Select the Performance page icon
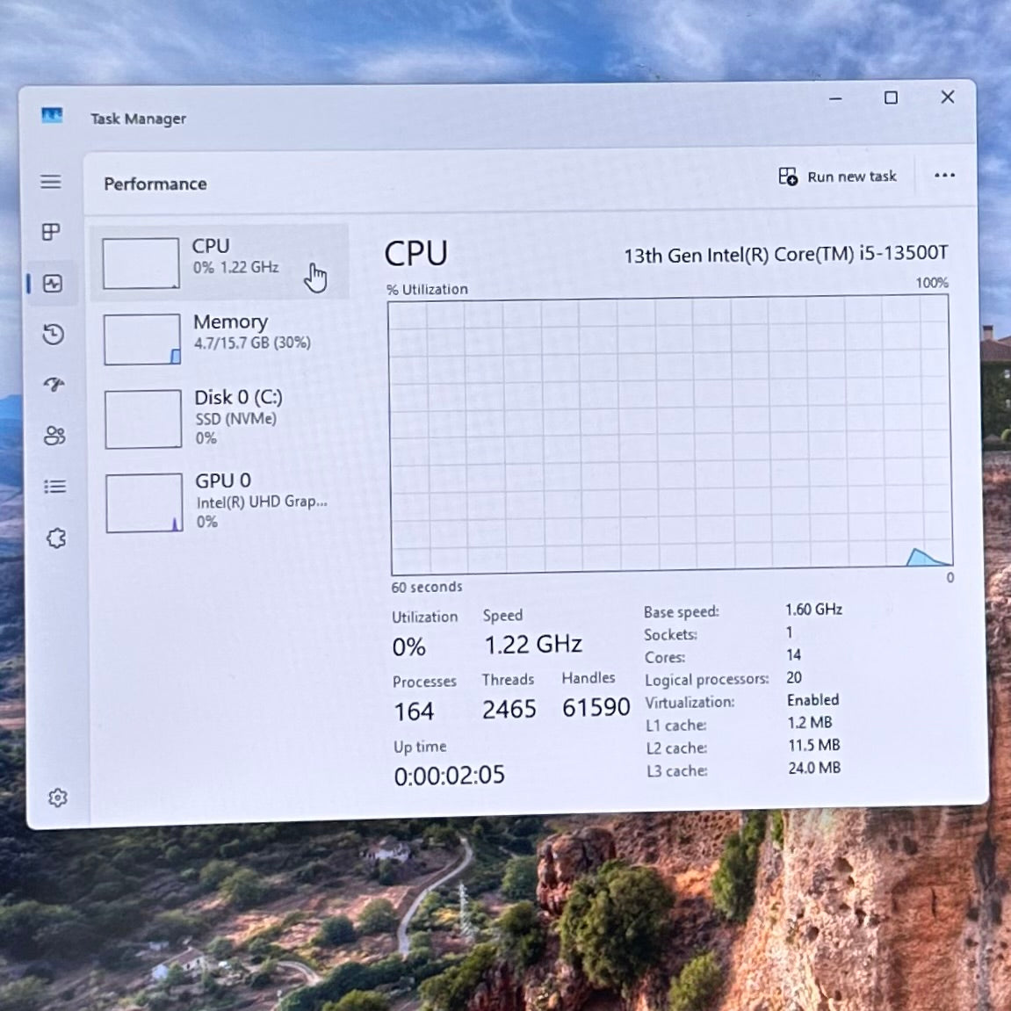The image size is (1011, 1011). [52, 283]
